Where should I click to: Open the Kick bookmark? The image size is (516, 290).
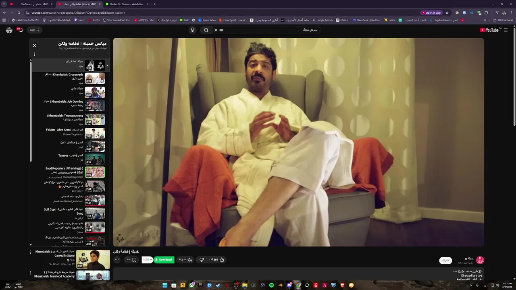tap(184, 20)
